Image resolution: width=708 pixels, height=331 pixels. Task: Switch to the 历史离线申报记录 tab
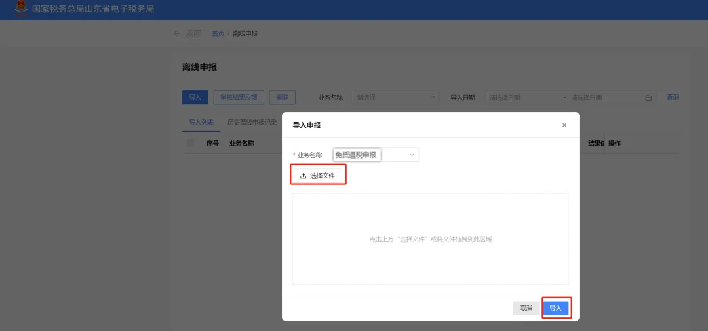coord(252,122)
